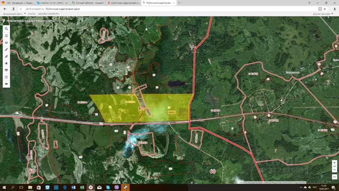Switch to the Личный кабинет tab
This screenshot has width=339, height=191.
[x=89, y=3]
